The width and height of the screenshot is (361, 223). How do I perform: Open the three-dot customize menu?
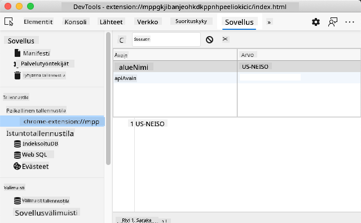pos(350,22)
